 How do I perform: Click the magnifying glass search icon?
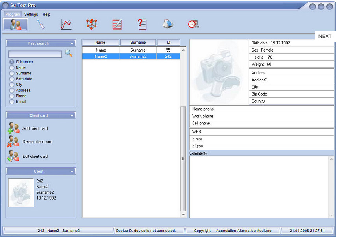tap(69, 54)
